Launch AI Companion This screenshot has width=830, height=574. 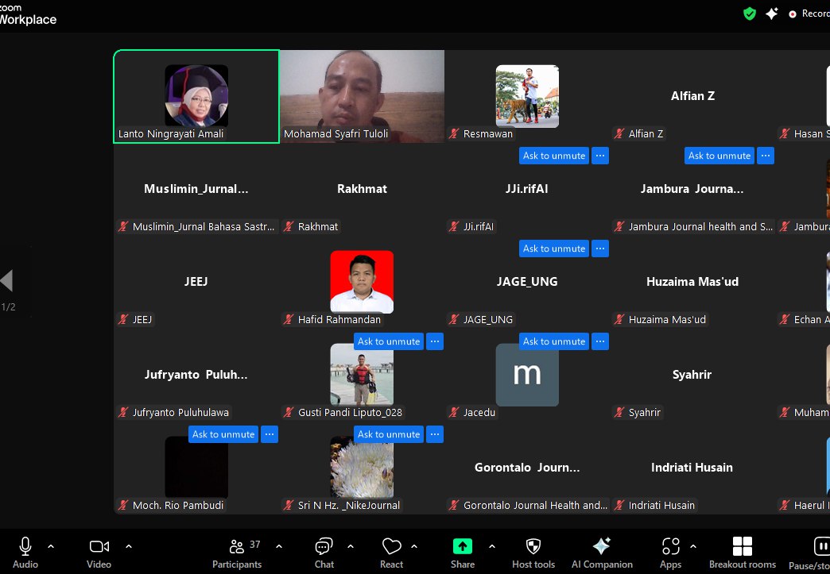pos(602,553)
